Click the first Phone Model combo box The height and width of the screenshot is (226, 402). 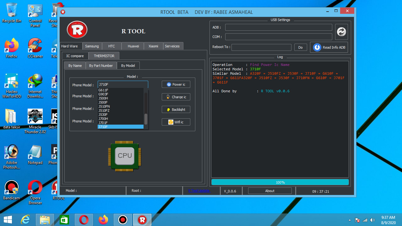[x=123, y=84]
